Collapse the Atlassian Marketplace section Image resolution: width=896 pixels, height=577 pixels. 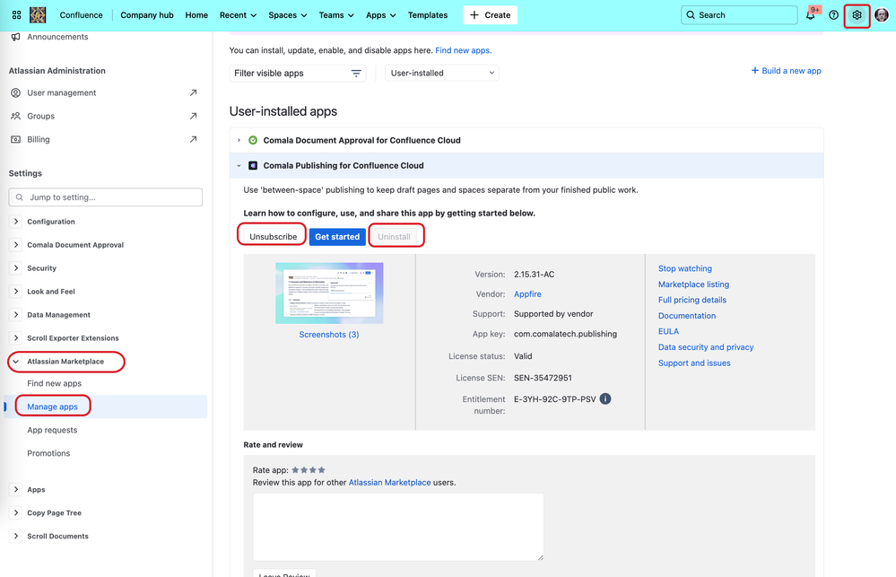click(16, 362)
